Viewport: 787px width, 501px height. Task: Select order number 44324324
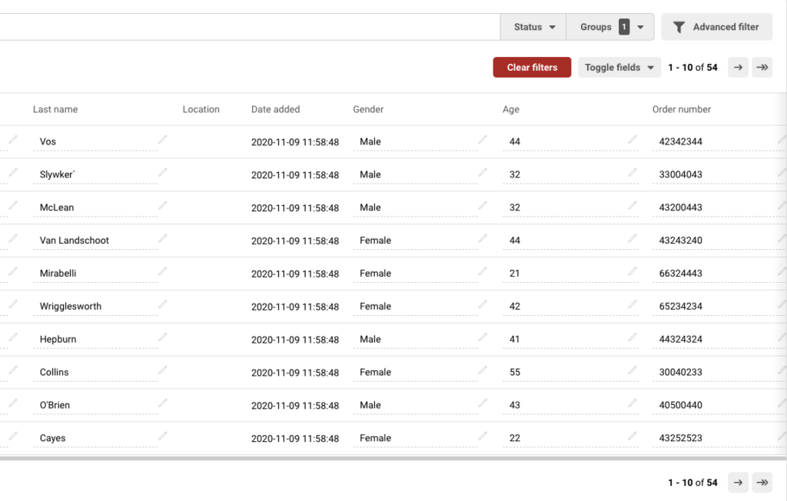[x=681, y=340]
